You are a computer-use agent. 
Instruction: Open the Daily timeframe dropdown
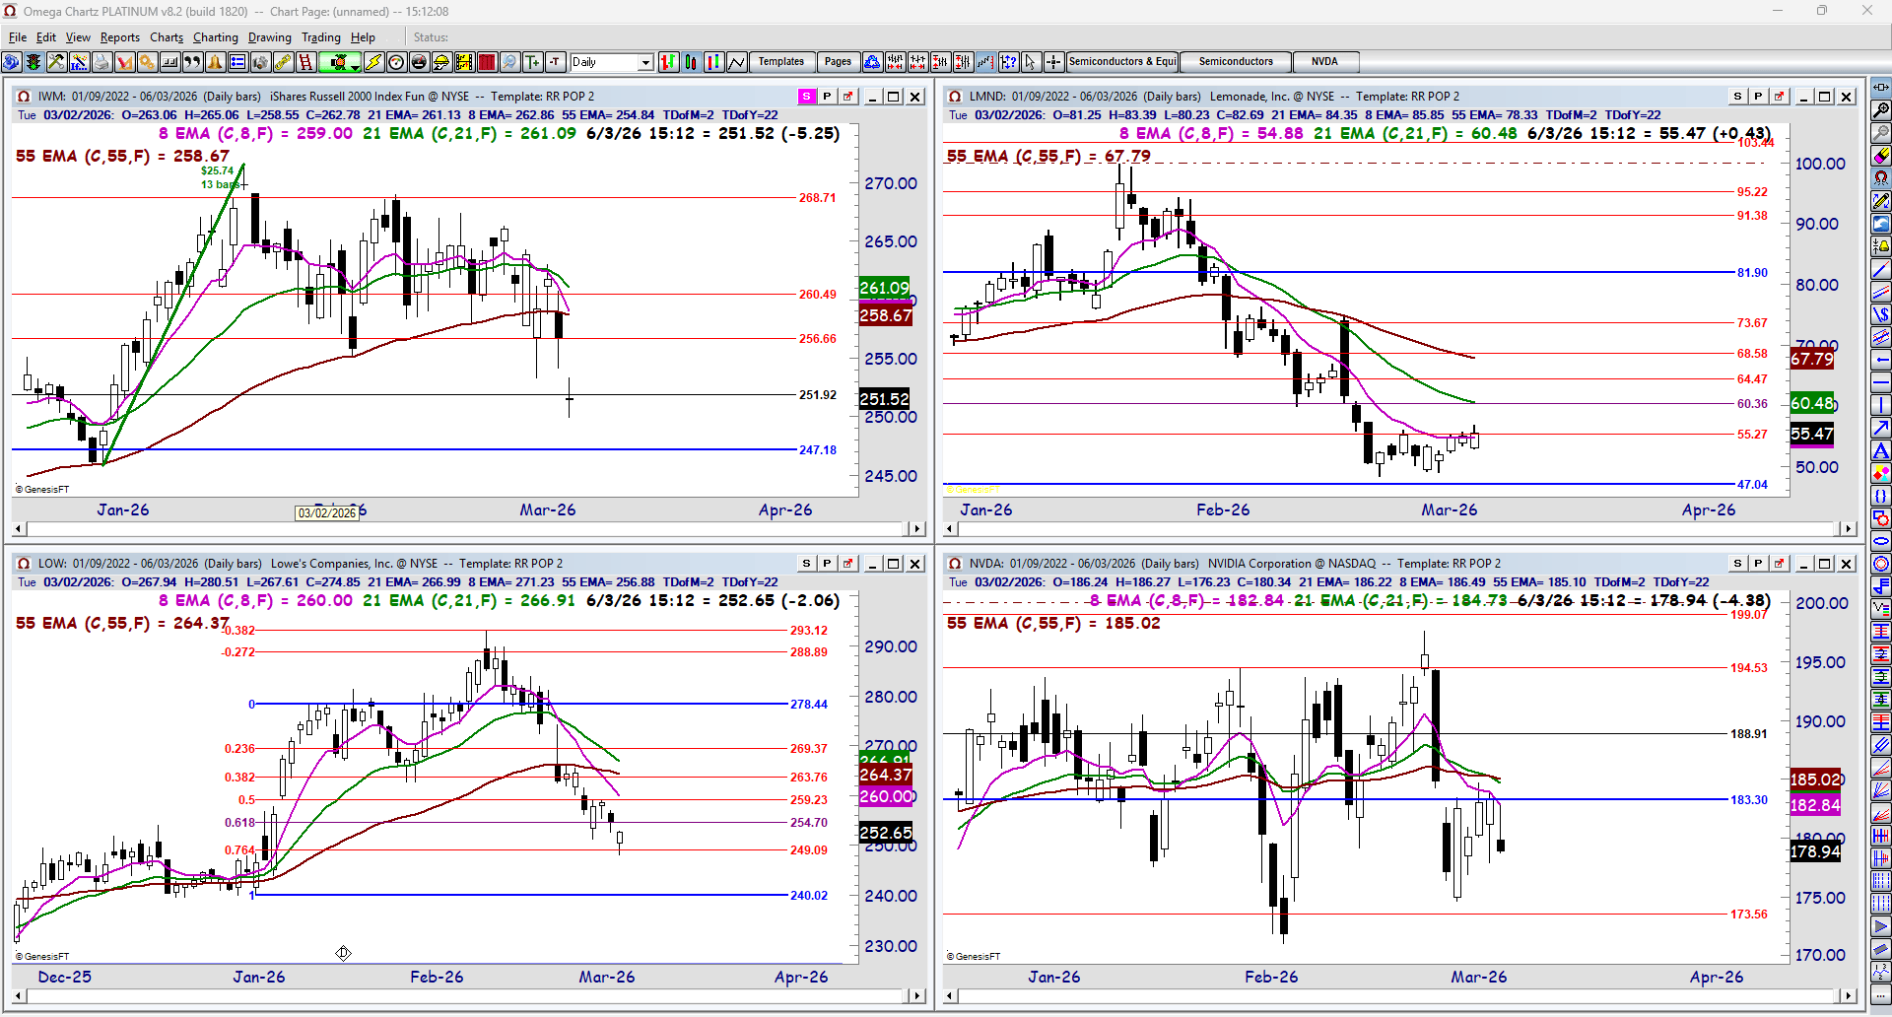(x=645, y=62)
